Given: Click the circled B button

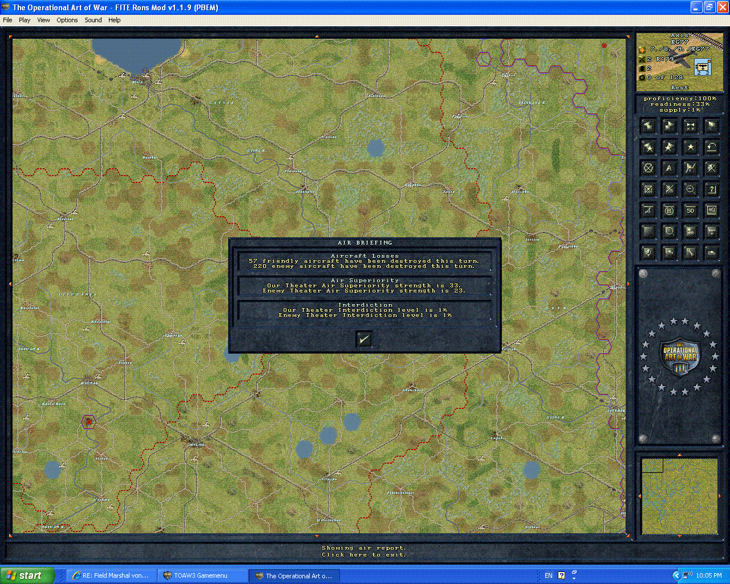Looking at the screenshot, I should [x=669, y=210].
